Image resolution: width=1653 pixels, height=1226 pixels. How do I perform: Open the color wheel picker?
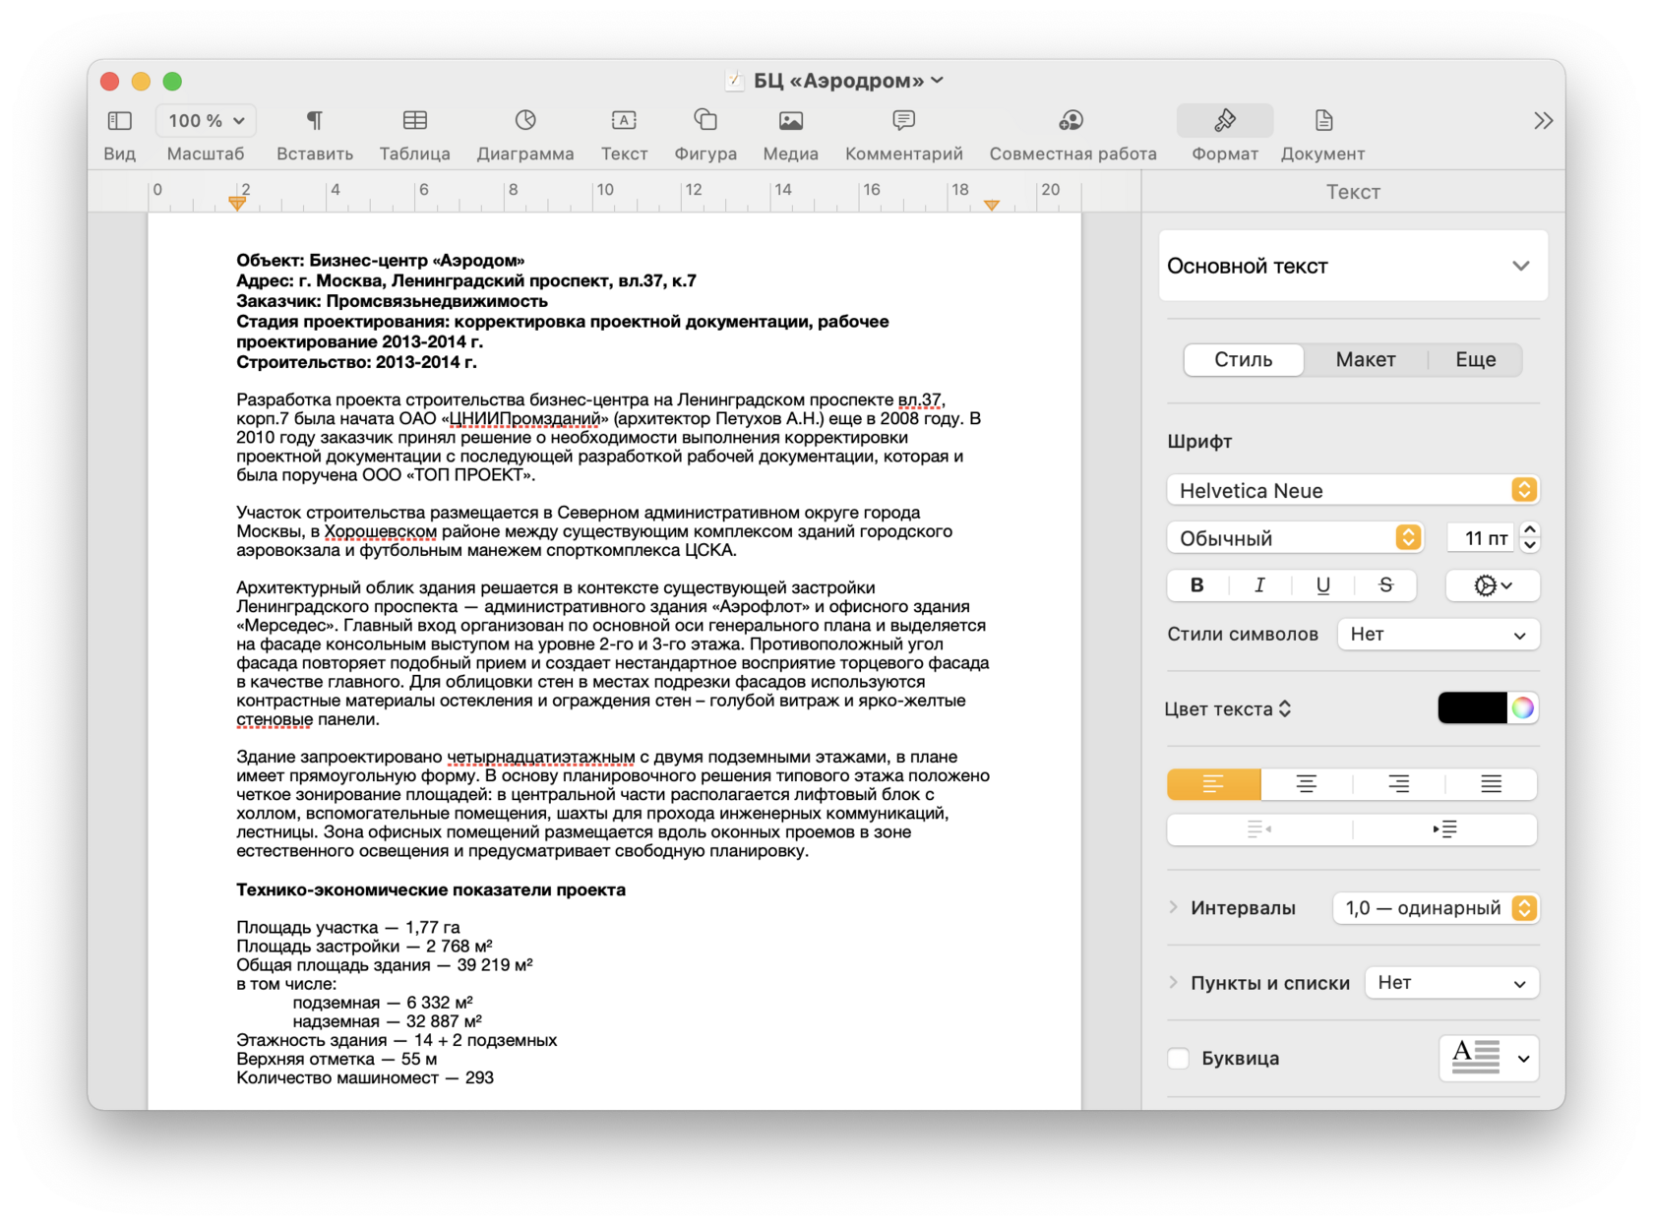(1522, 708)
